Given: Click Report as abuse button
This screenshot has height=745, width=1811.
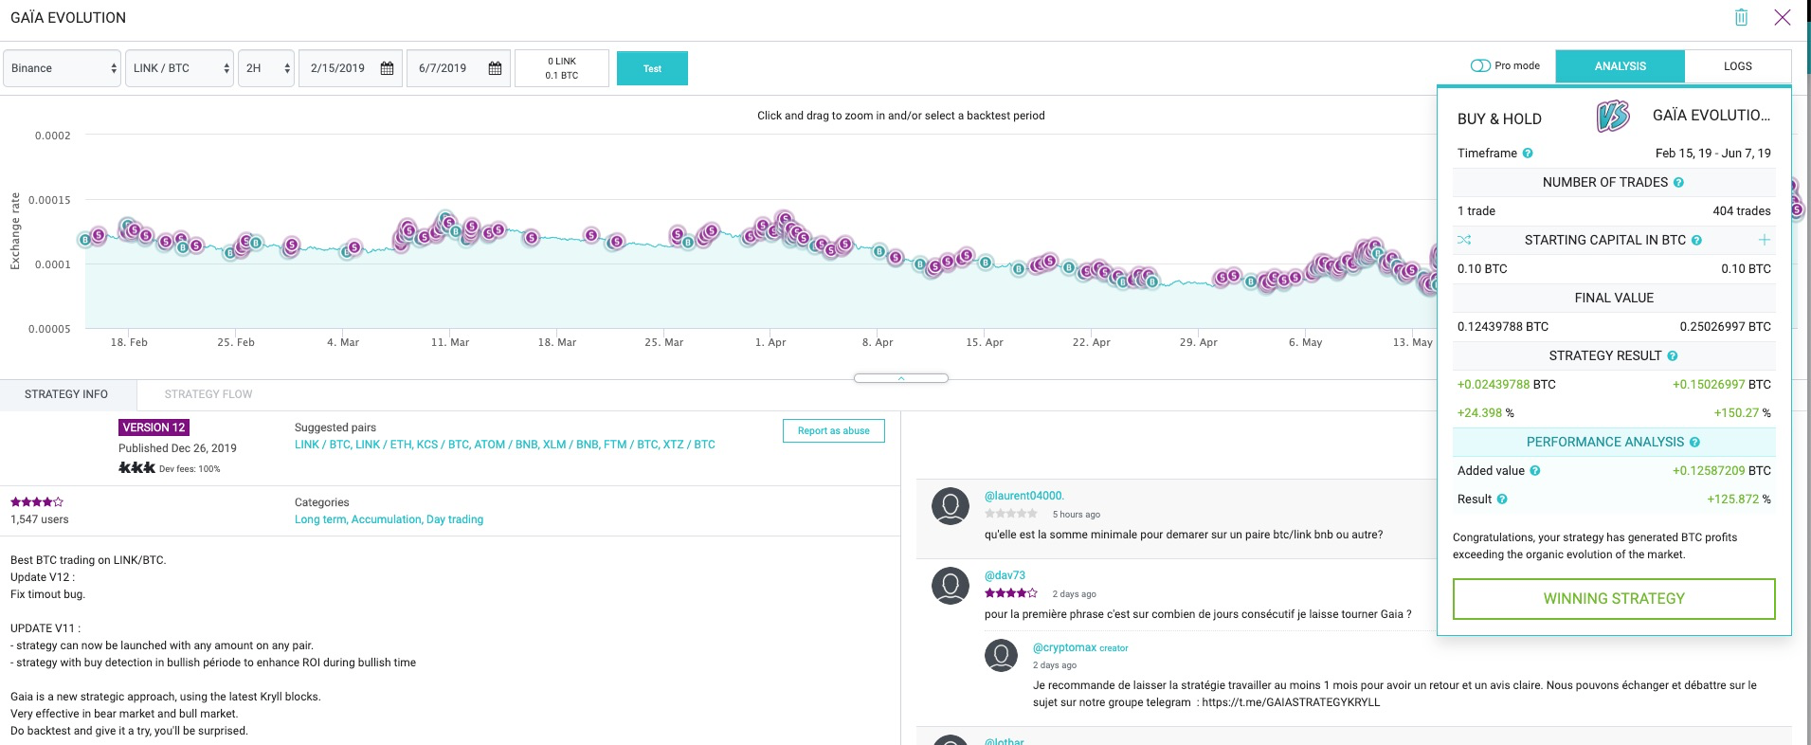Looking at the screenshot, I should (834, 430).
